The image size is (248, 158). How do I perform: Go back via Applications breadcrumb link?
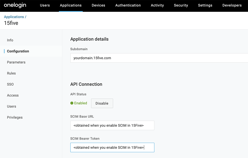(x=14, y=17)
